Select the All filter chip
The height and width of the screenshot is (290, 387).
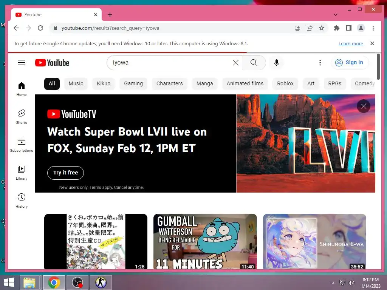coord(52,83)
